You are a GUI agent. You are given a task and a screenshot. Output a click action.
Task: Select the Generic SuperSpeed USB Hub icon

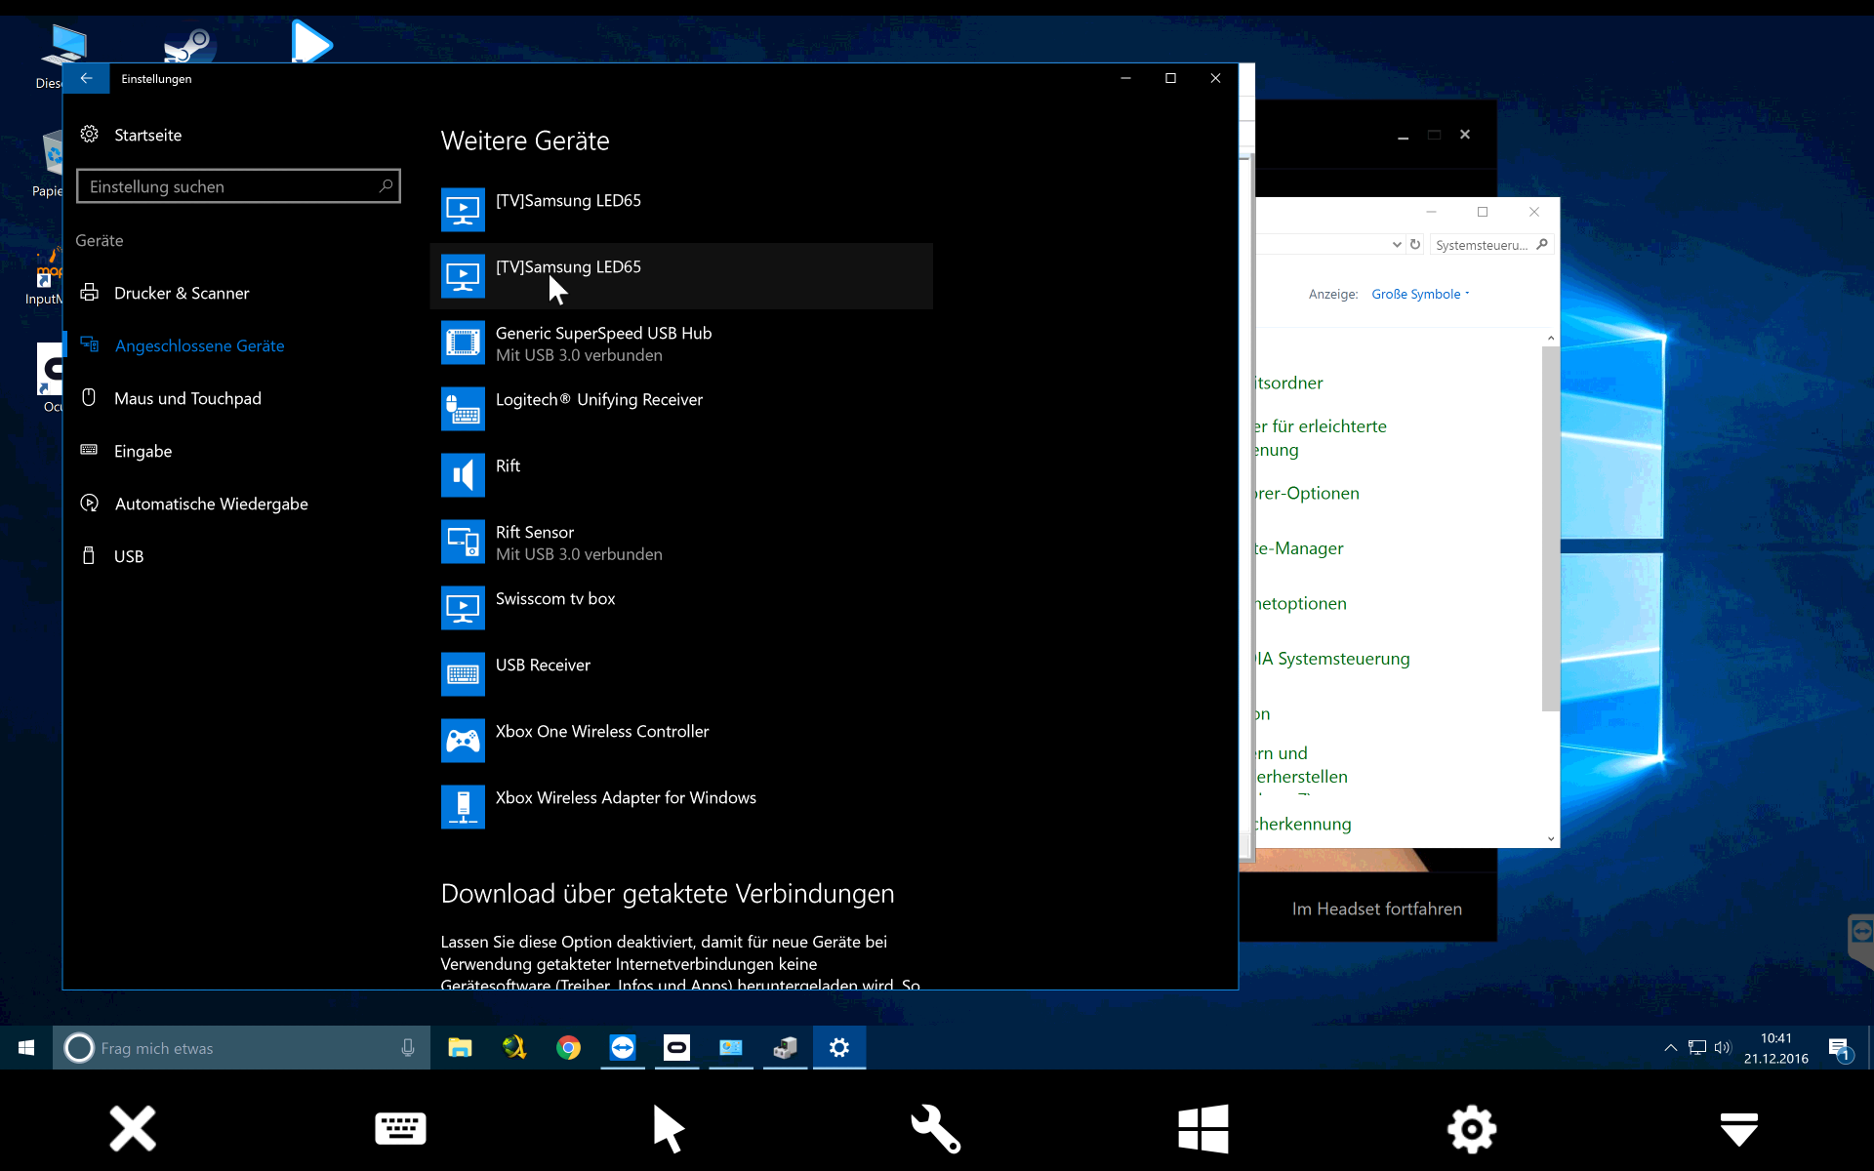pyautogui.click(x=463, y=343)
